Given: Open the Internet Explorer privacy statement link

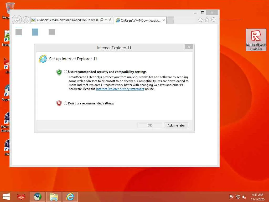Looking at the screenshot, I should tap(120, 89).
